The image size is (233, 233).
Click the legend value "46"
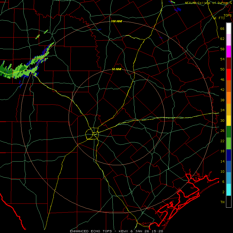pyautogui.click(x=222, y=80)
